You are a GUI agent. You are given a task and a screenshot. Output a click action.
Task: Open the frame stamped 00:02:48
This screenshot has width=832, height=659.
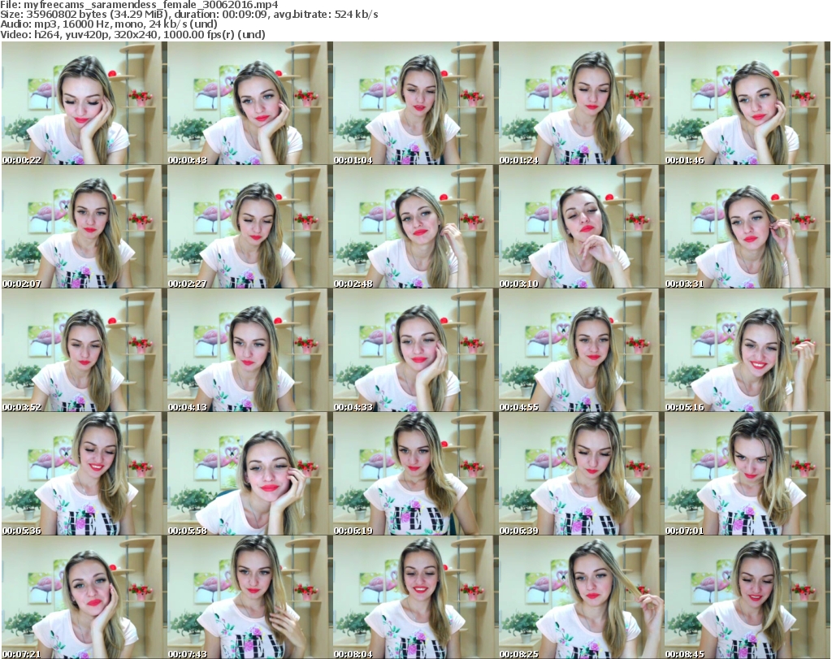(415, 227)
